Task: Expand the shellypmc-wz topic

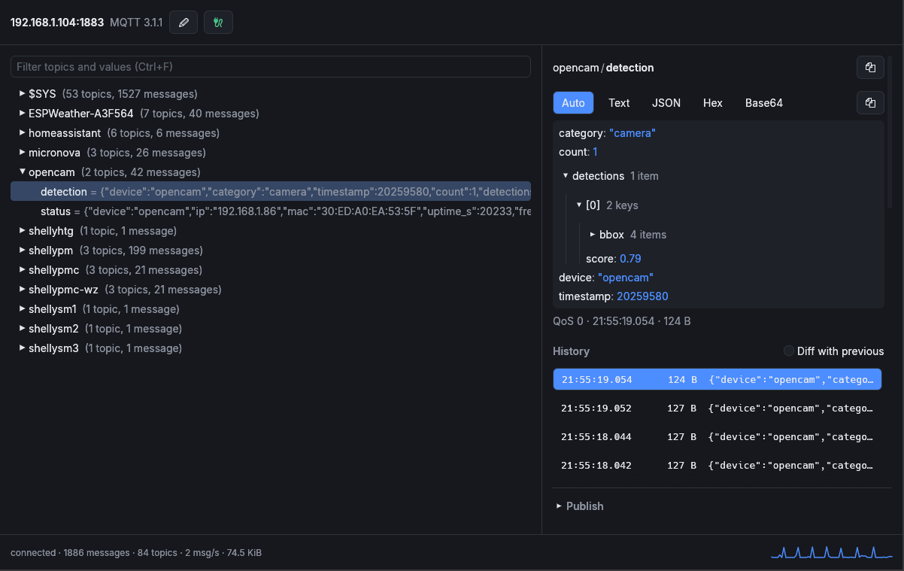Action: click(23, 290)
